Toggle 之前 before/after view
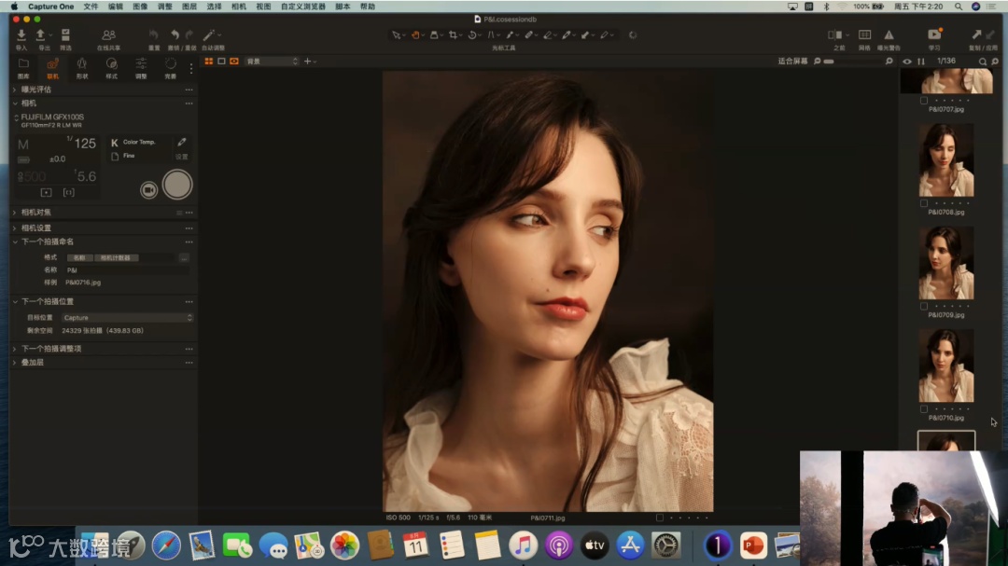1008x566 pixels. click(835, 35)
